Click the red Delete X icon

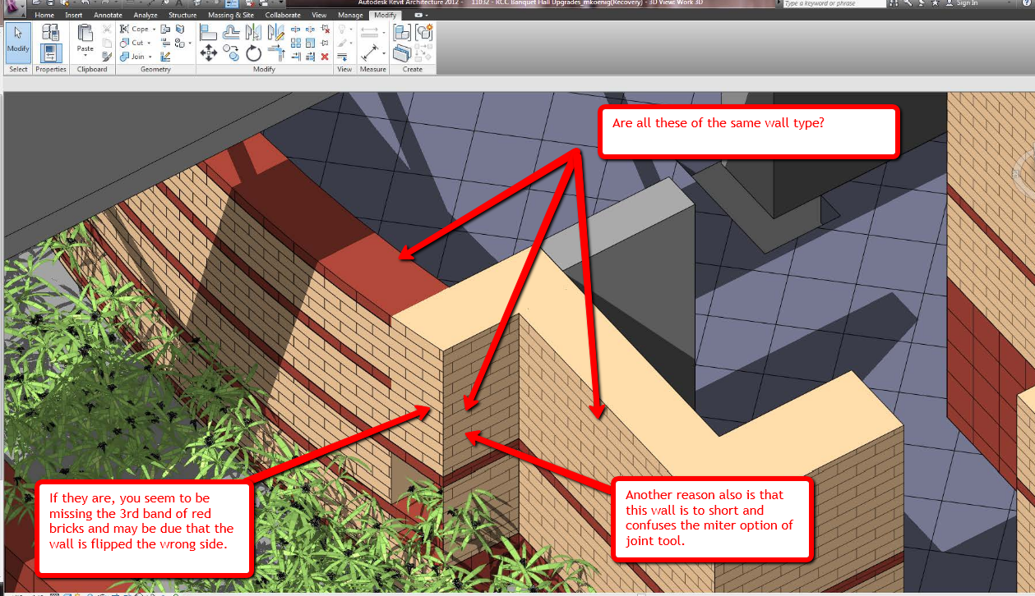tap(326, 57)
